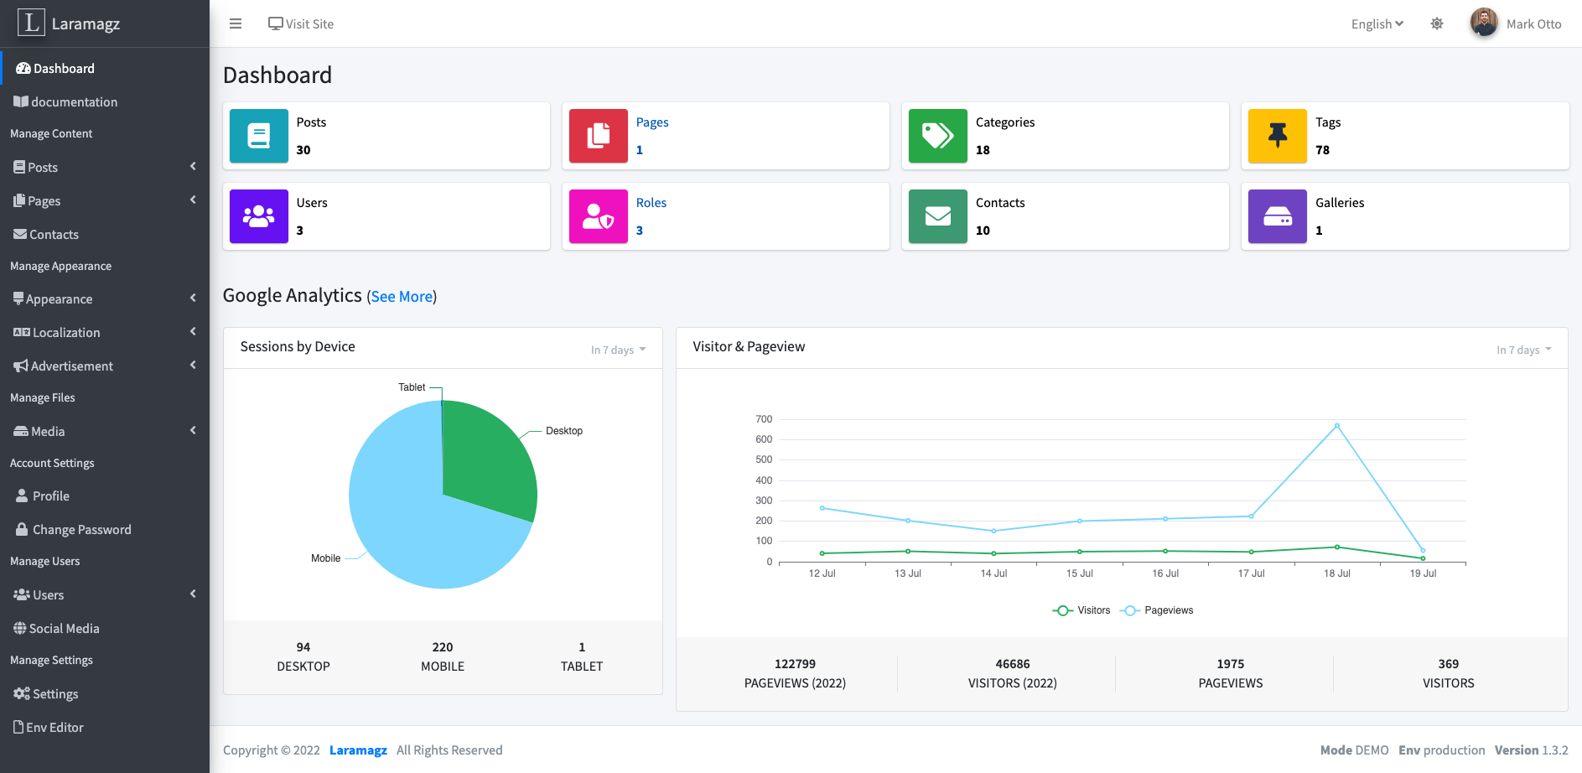The width and height of the screenshot is (1582, 773).
Task: Click the purple Users group icon
Action: pos(259,216)
